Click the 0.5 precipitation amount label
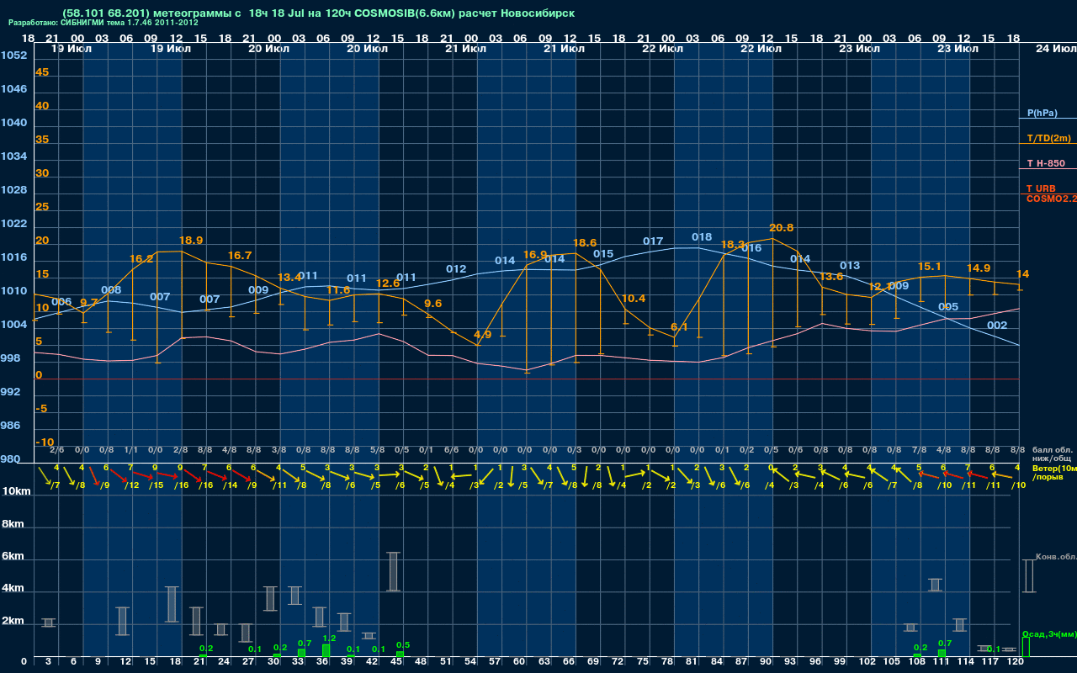Screen dimensions: 1077x673 click(x=403, y=645)
